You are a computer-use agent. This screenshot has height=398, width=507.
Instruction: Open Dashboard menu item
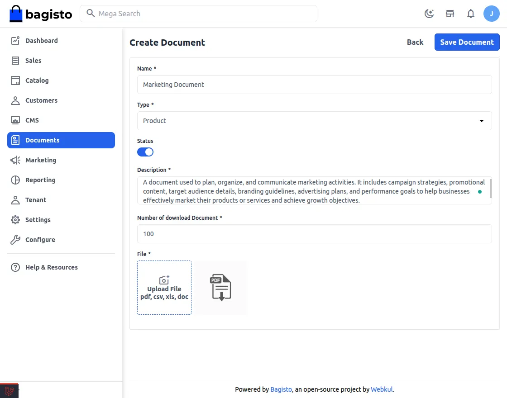[61, 41]
